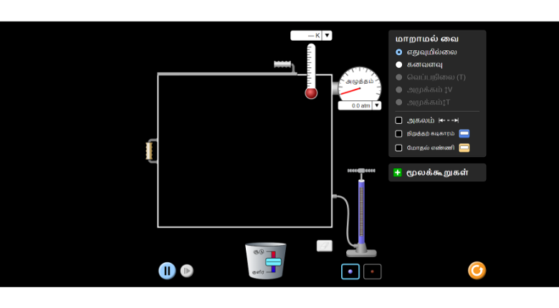Check the மோதல் எண்ணி collision counter box
The image size is (559, 308).
(399, 148)
